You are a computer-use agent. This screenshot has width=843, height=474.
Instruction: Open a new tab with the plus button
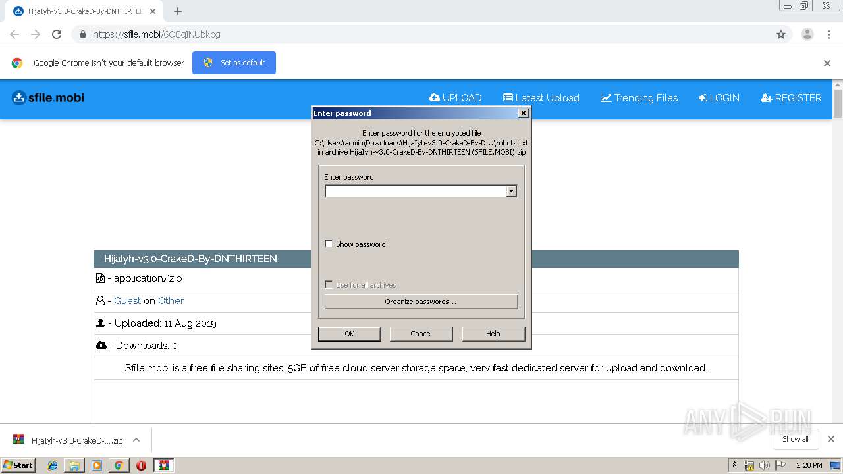pyautogui.click(x=177, y=11)
